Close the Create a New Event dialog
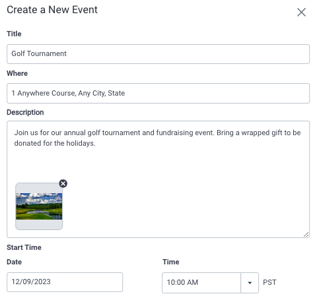The width and height of the screenshot is (315, 300). point(301,12)
